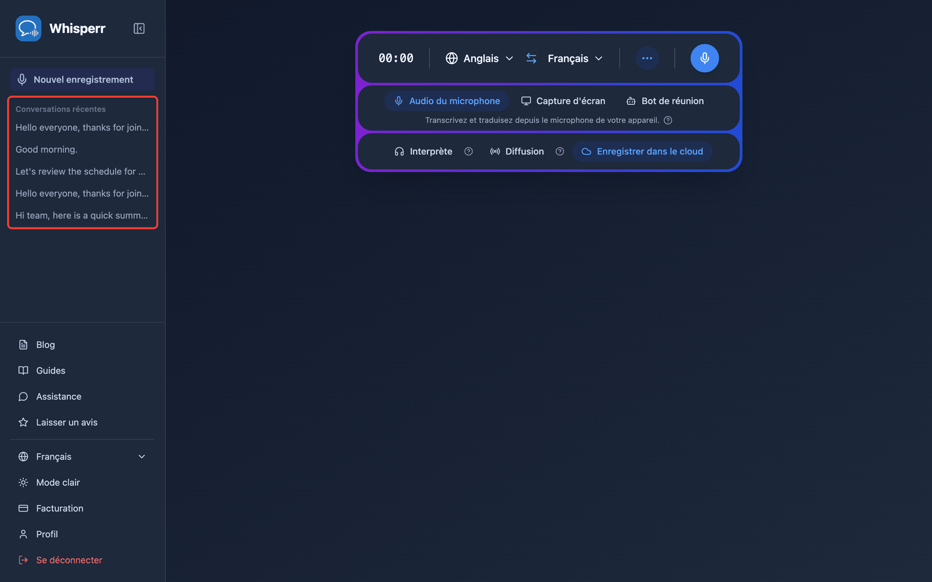Open "Hi team, here is a quick summ..." conversation
Image resolution: width=932 pixels, height=582 pixels.
(x=82, y=215)
